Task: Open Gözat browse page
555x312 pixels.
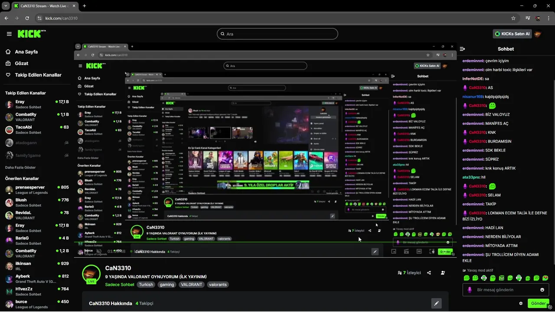Action: click(x=22, y=63)
